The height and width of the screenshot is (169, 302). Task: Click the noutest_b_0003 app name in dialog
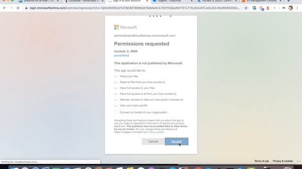126,51
